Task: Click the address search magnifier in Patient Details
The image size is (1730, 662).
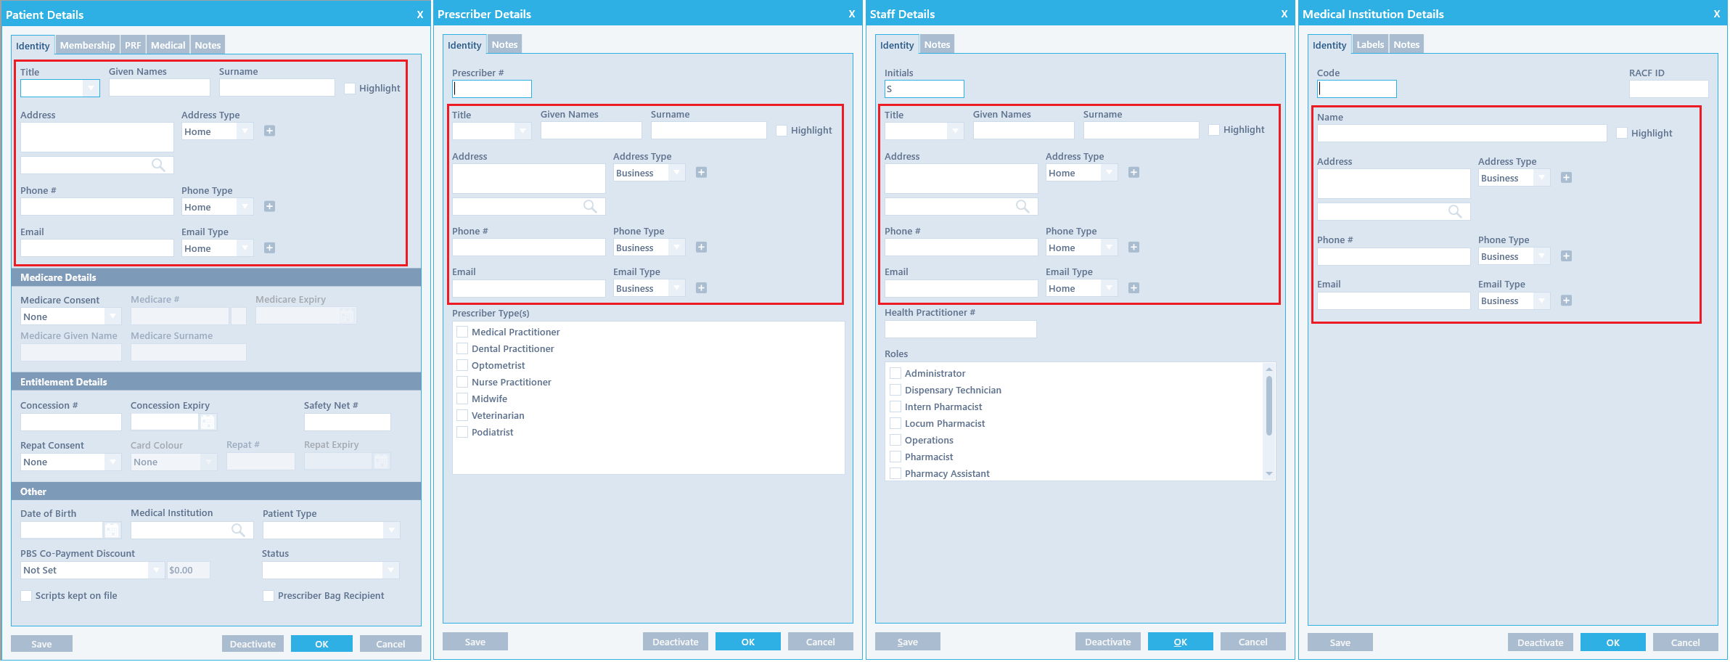Action: point(158,165)
